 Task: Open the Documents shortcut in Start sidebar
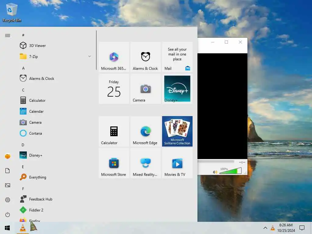[8, 171]
